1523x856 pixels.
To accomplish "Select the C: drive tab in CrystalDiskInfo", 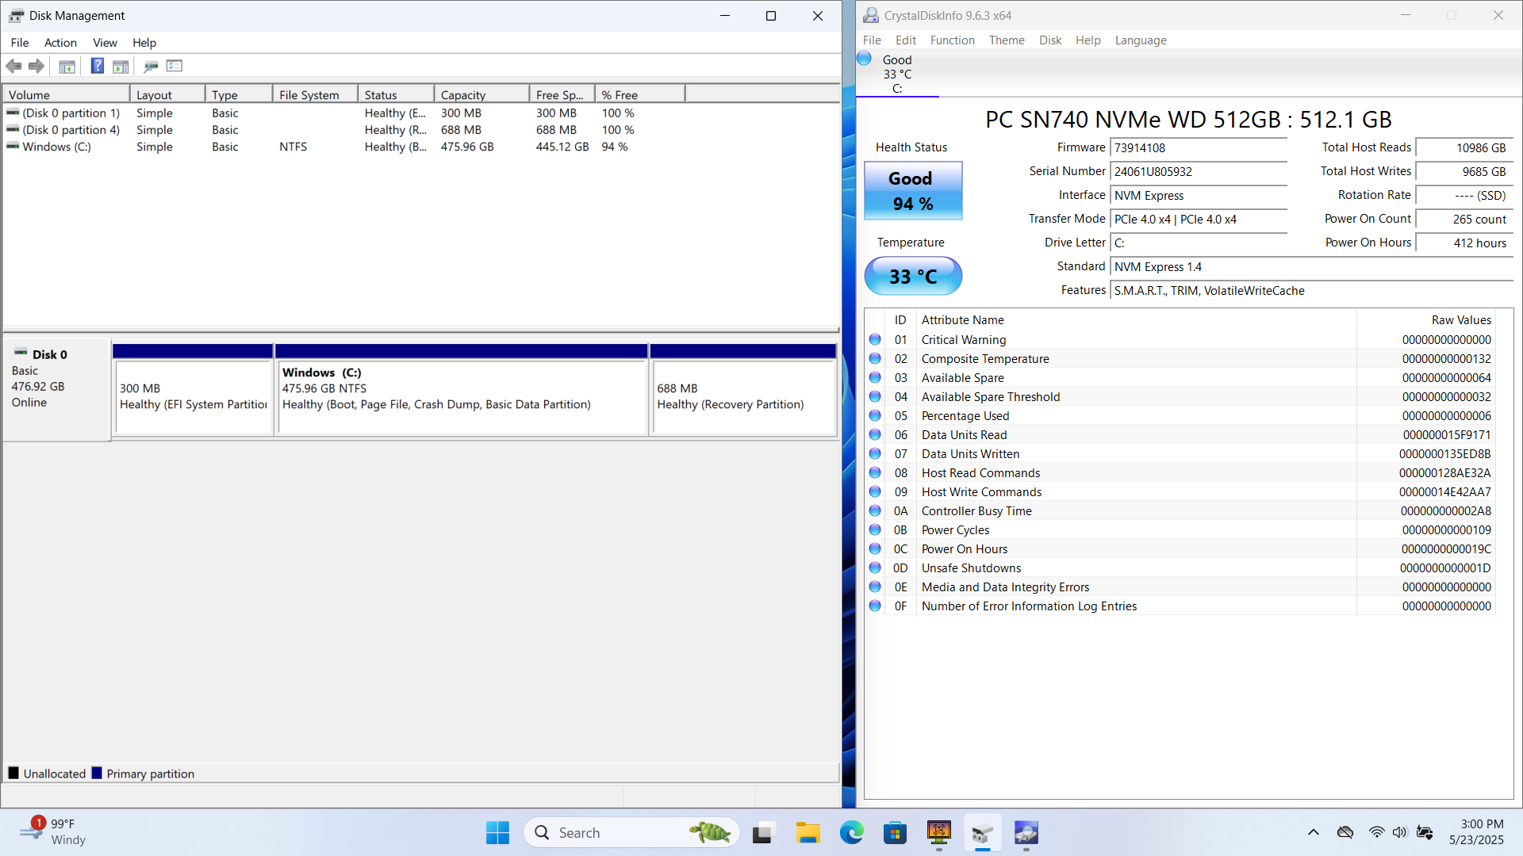I will click(897, 75).
